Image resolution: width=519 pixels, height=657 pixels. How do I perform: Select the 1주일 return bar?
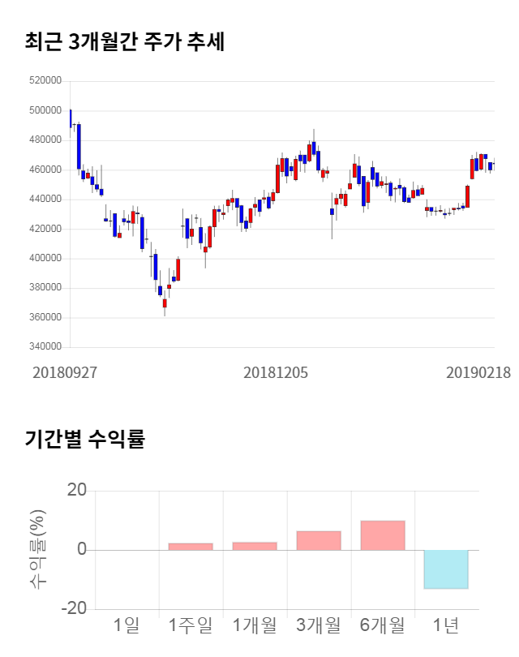pos(191,547)
